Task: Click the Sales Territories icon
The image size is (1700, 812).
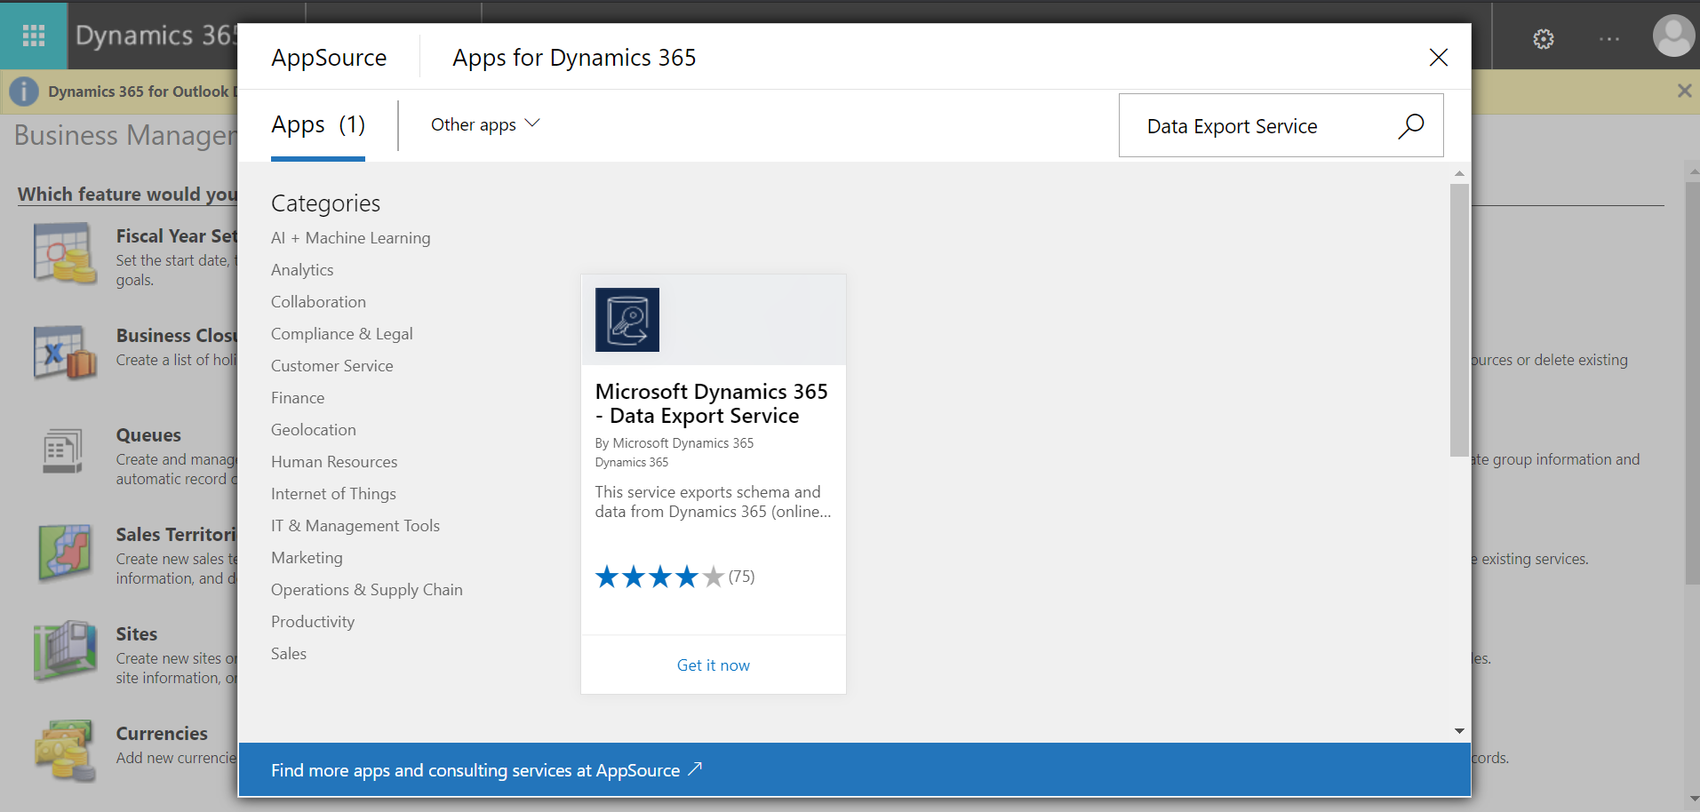Action: (x=65, y=553)
